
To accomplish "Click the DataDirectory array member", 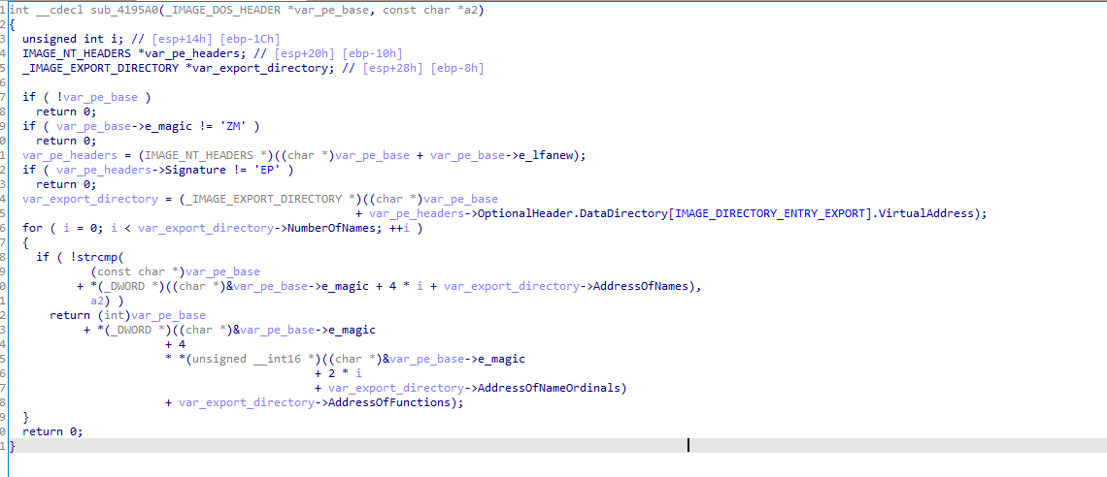I will coord(622,213).
